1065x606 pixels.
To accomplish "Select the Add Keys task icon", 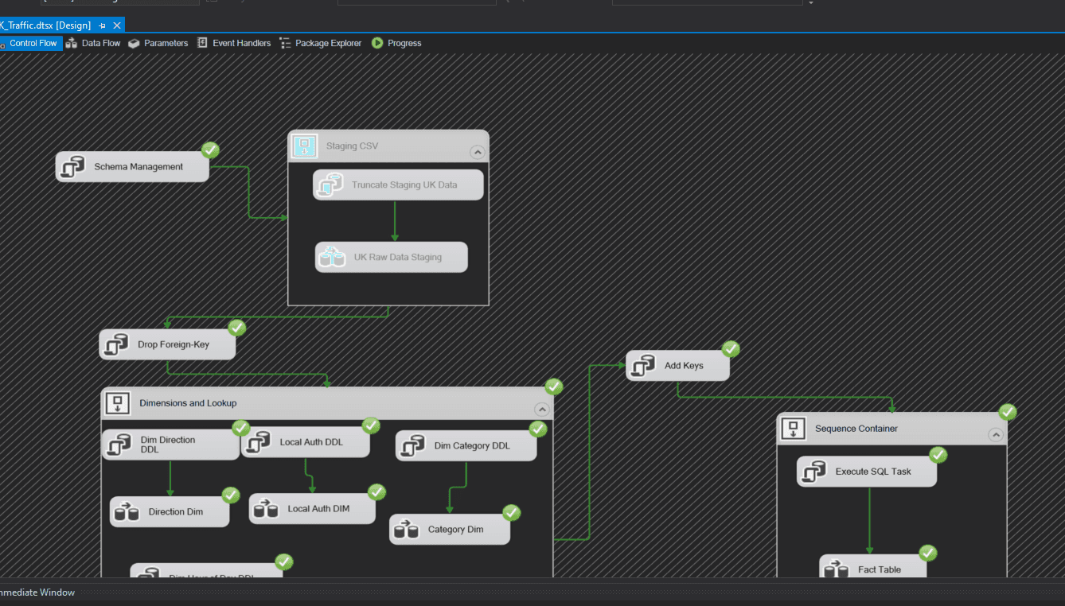I will click(643, 366).
